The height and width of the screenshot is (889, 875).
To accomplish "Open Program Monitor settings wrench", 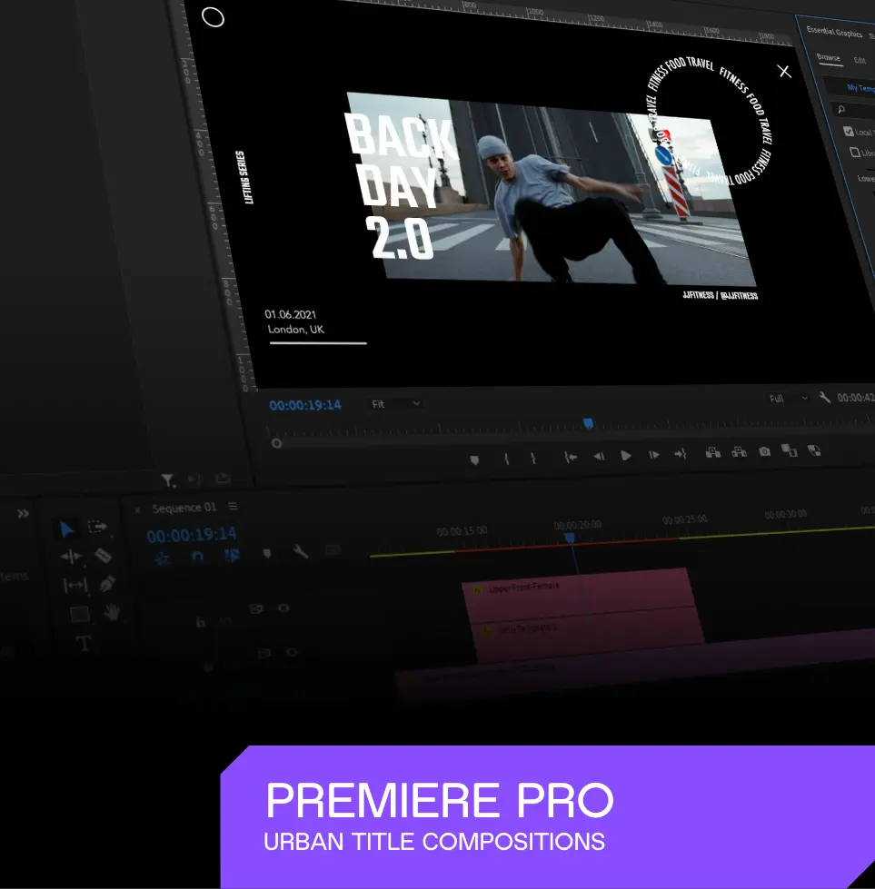I will (824, 398).
